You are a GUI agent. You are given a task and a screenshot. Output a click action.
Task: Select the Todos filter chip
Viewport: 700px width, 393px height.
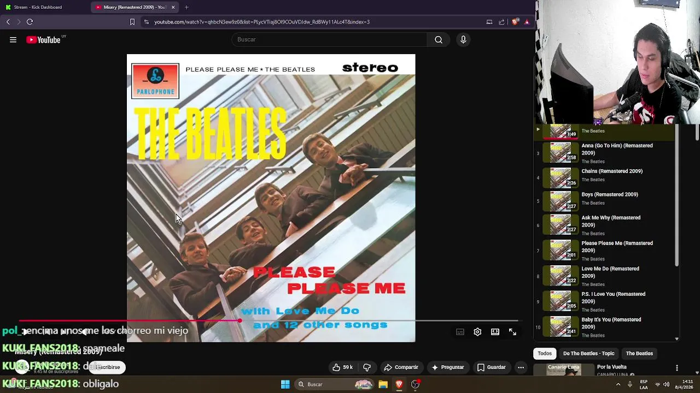[x=545, y=354]
